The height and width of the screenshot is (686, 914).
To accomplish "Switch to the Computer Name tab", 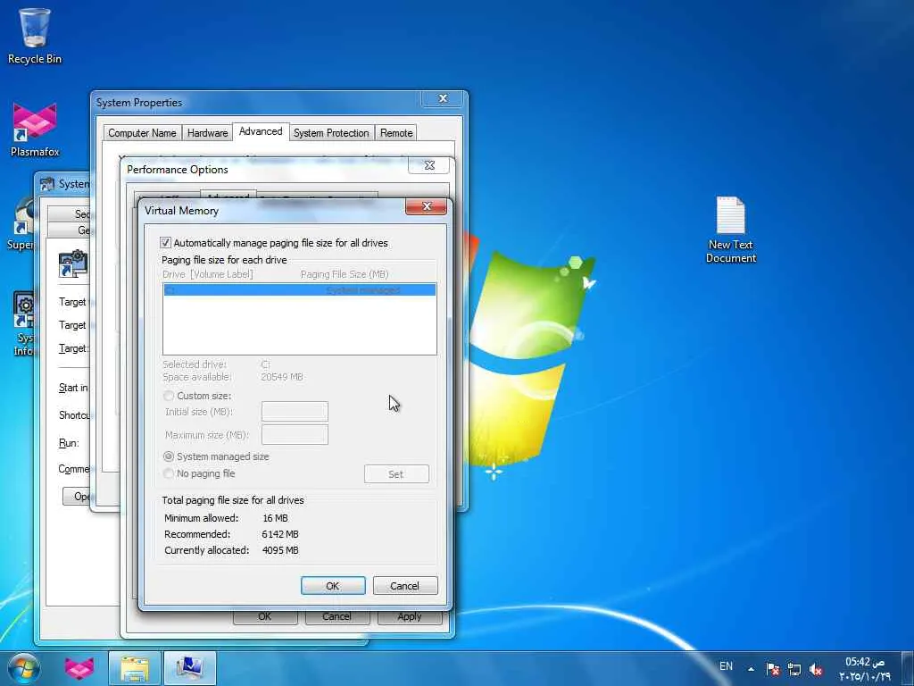I will coord(142,133).
